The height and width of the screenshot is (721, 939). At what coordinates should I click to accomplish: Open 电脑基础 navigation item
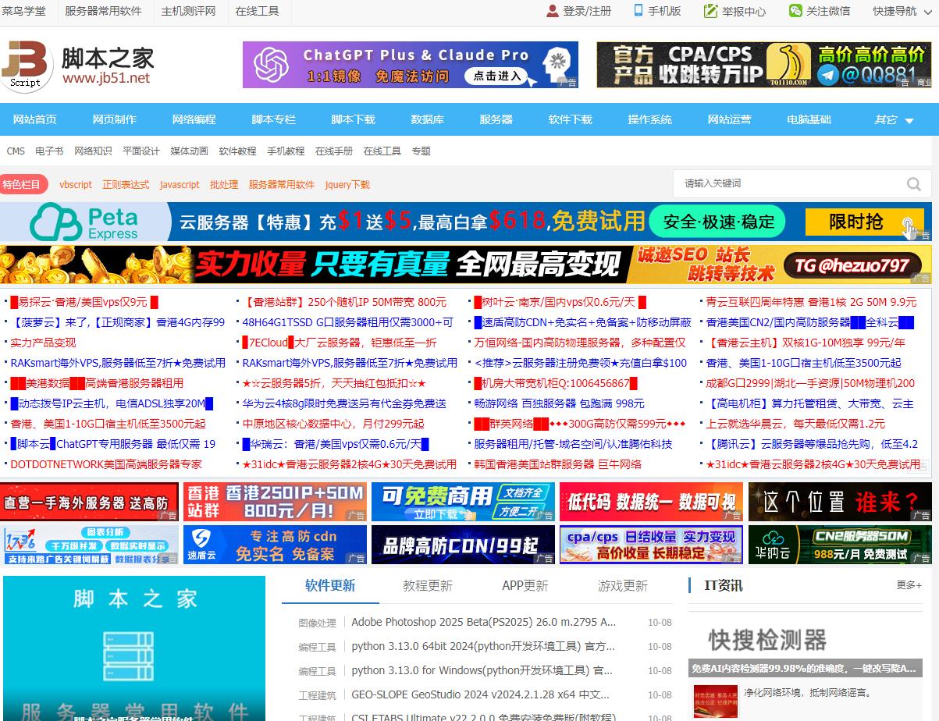(809, 119)
